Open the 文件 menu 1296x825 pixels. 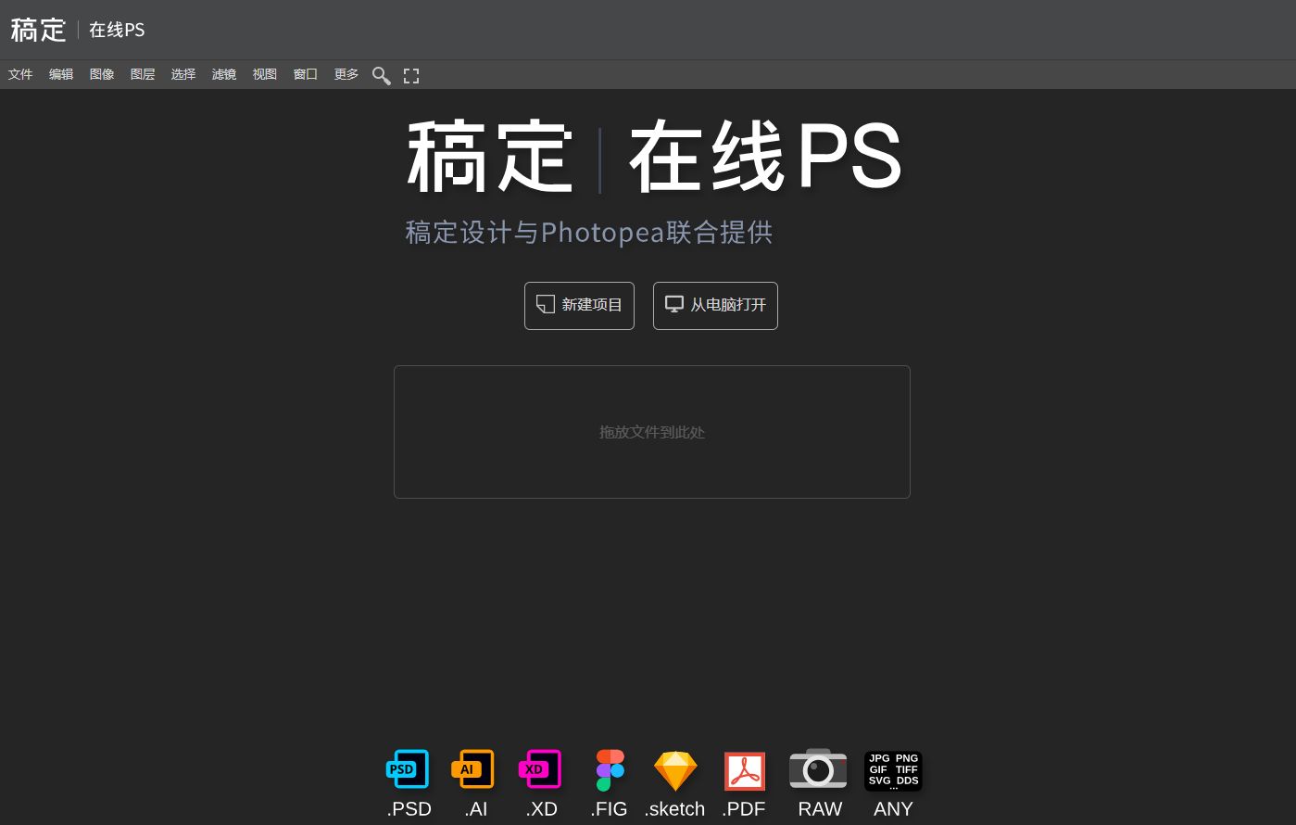point(20,74)
